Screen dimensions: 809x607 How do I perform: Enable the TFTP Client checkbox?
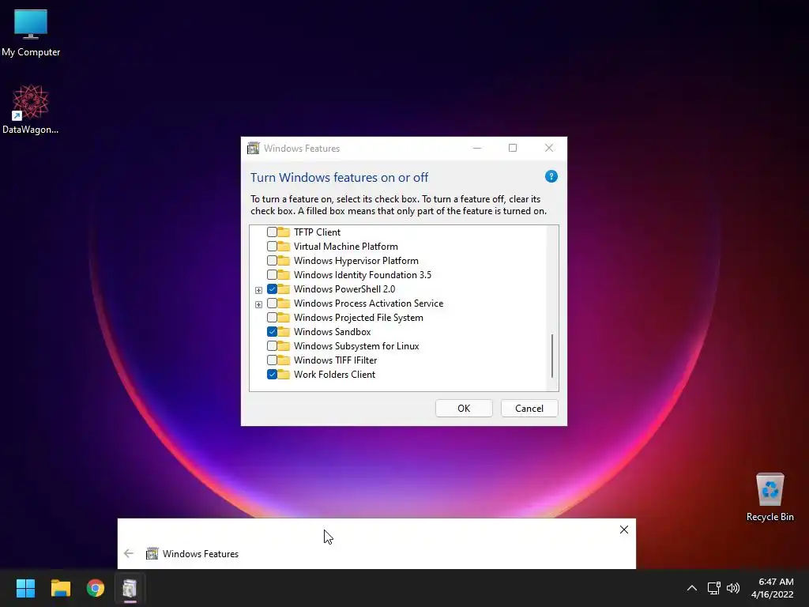pos(272,232)
